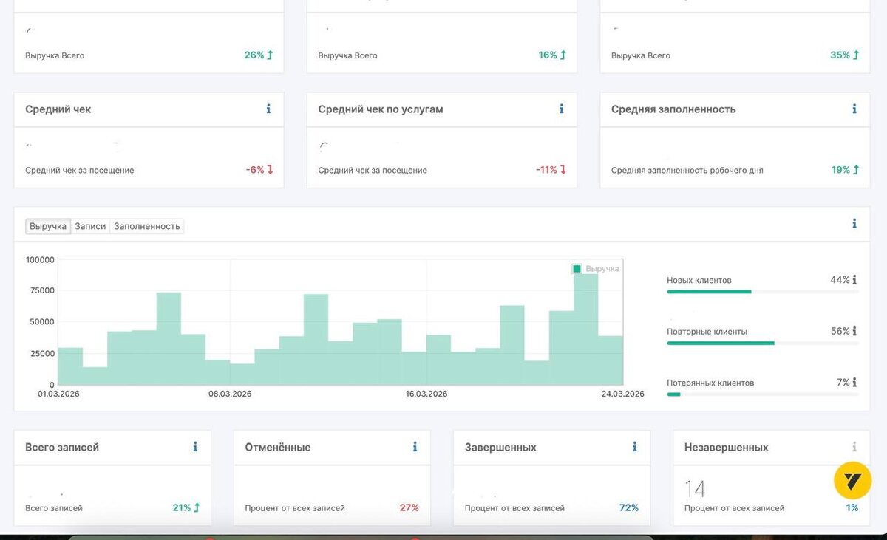Open info icon for Средний чек по услугам
Viewport: 887px width, 540px height.
click(x=562, y=109)
